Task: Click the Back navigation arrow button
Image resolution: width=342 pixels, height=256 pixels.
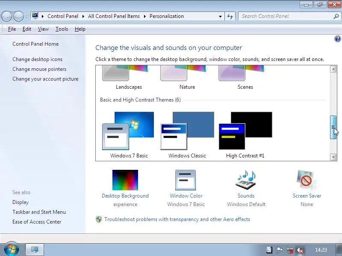Action: point(6,16)
